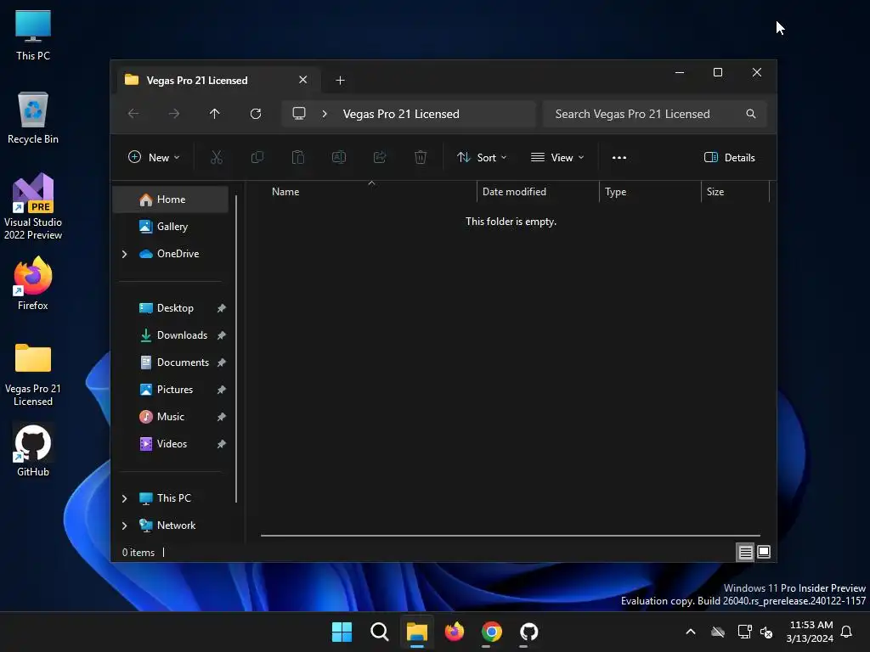
Task: Go forward with the right arrow
Action: pos(174,114)
